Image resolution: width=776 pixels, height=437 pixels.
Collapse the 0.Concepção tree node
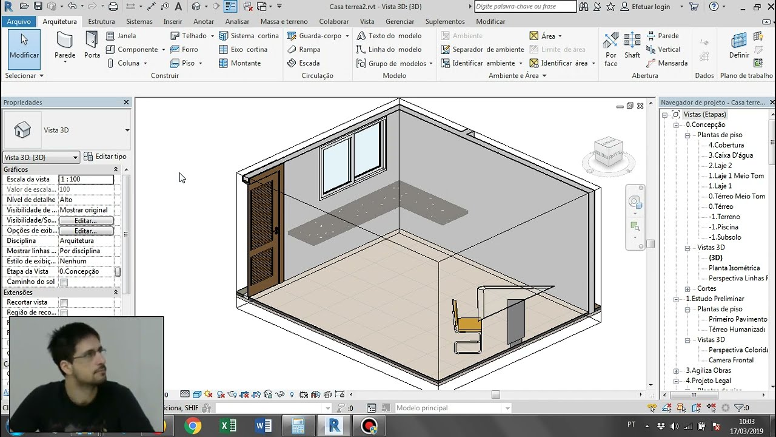click(676, 125)
